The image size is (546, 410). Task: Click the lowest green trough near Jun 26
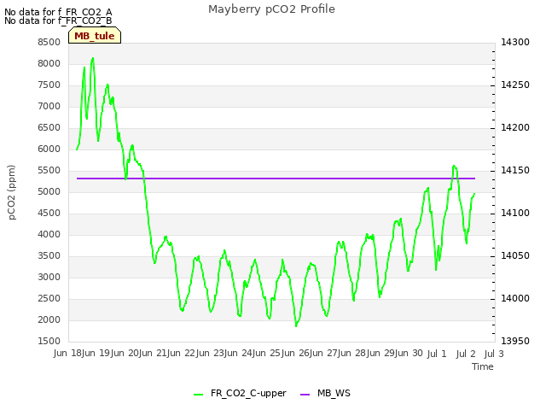(x=296, y=325)
